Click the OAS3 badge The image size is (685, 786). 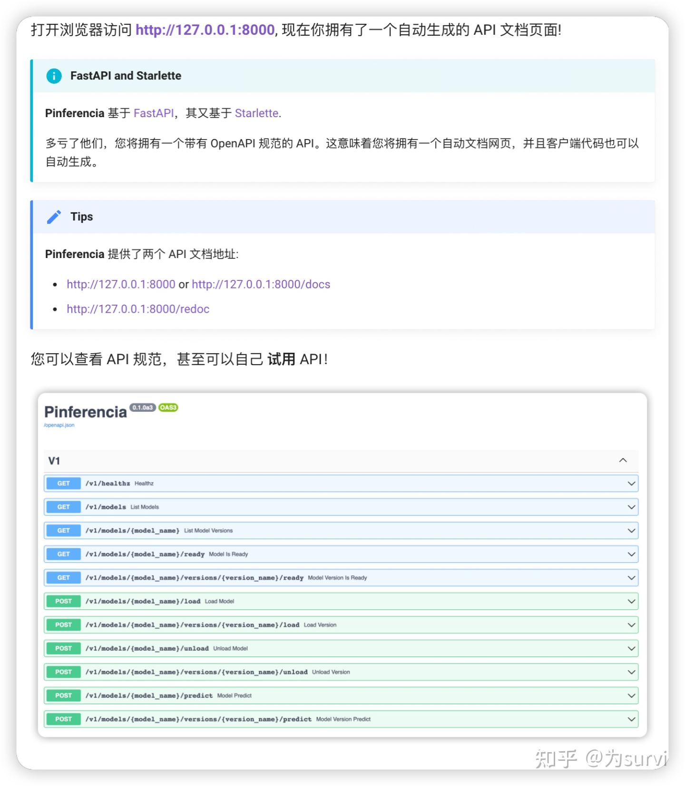[168, 408]
